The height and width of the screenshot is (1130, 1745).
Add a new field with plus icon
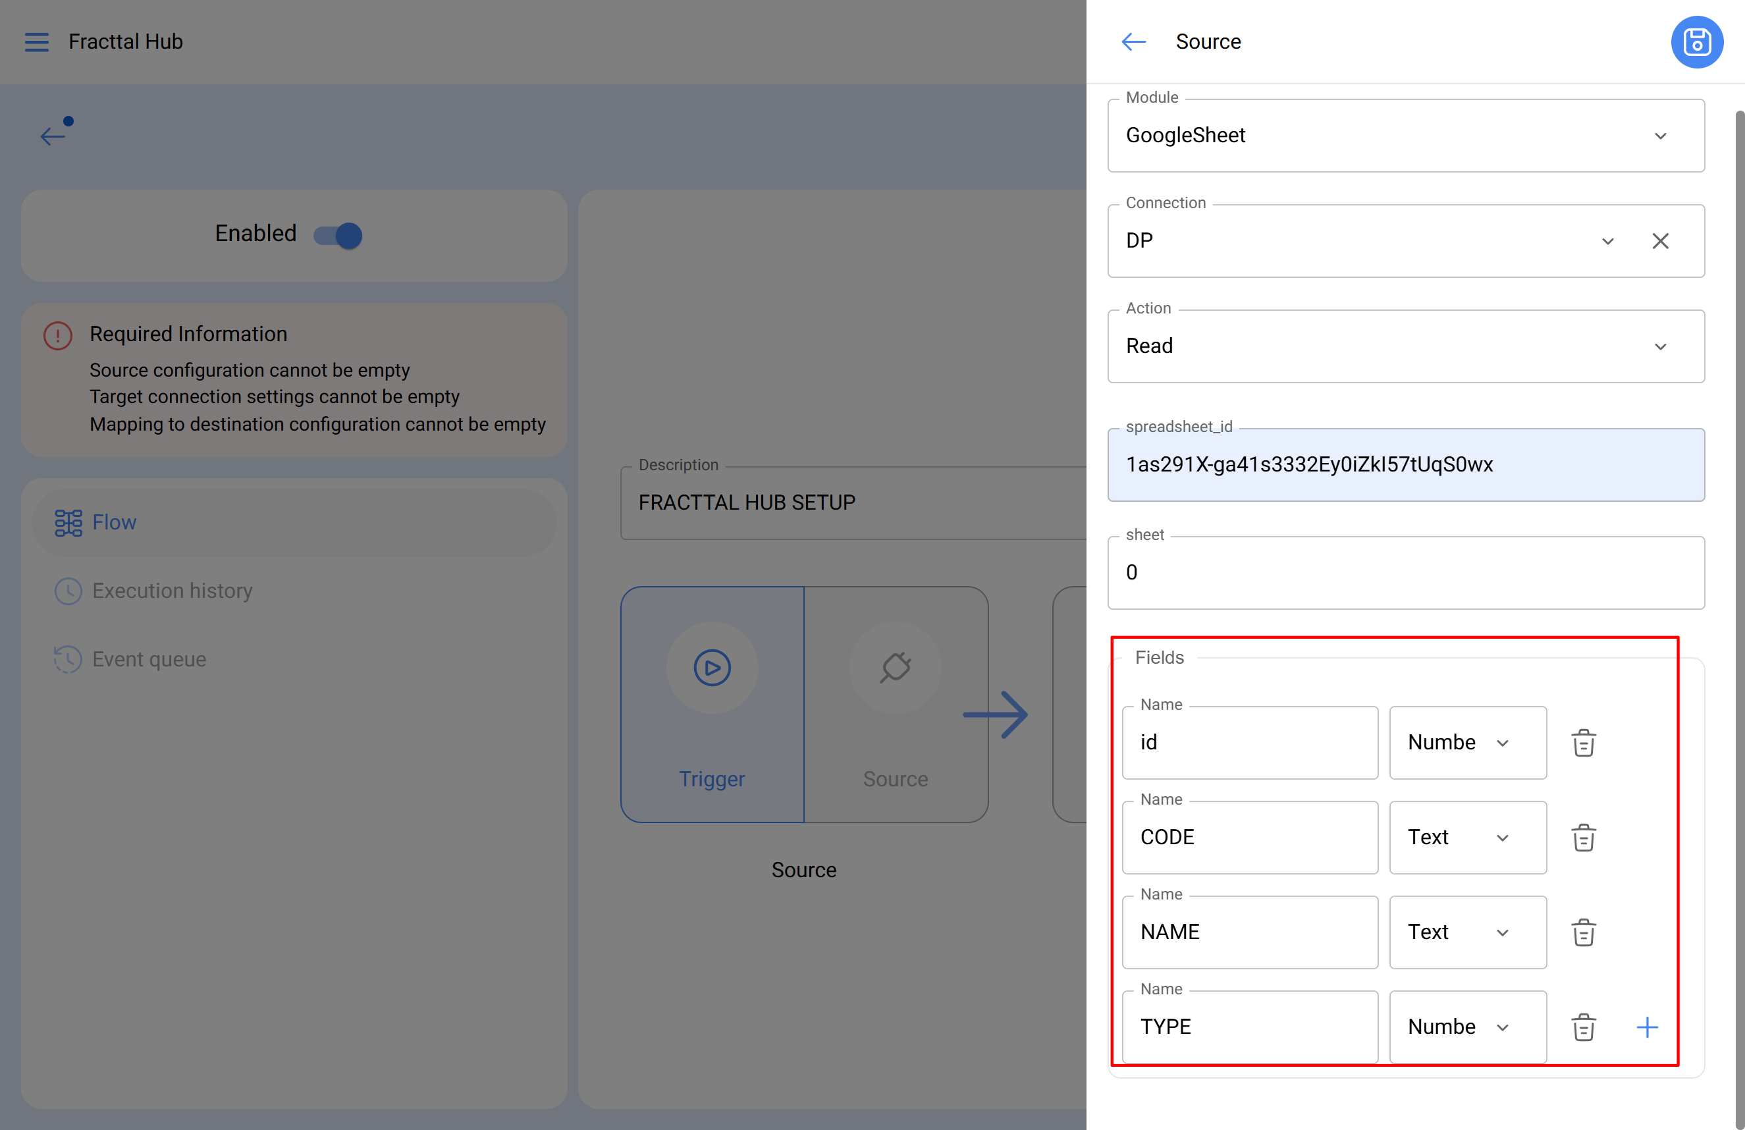(1647, 1027)
